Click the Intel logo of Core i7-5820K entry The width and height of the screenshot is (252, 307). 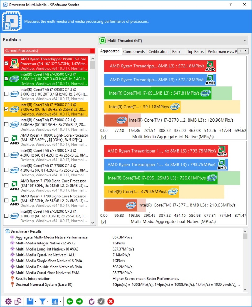(x=14, y=216)
